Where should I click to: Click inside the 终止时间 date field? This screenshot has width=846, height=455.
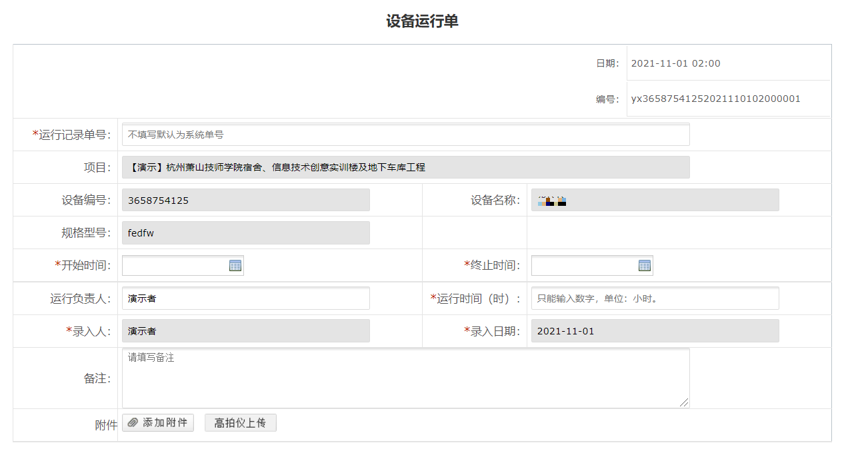point(584,266)
